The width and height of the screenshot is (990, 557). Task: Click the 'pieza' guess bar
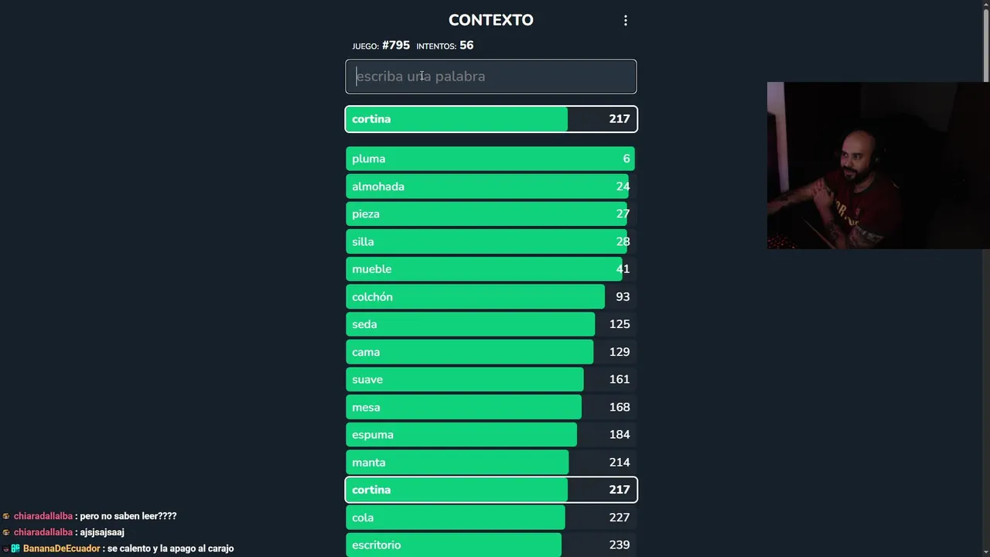pos(490,214)
